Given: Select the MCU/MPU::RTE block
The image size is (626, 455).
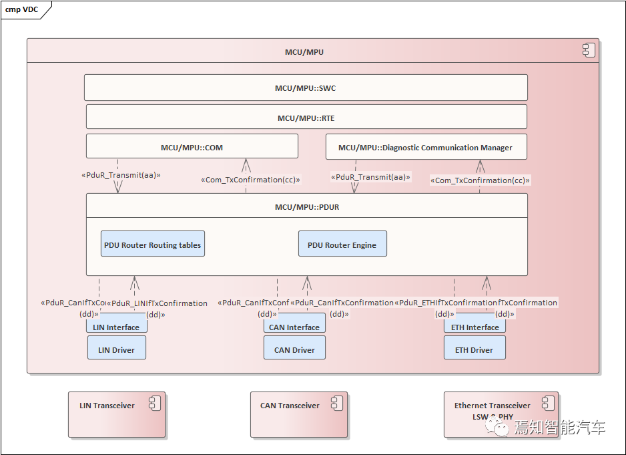Looking at the screenshot, I should point(306,118).
